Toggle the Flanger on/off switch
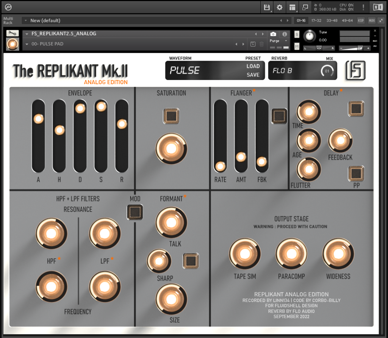388x338 pixels. tap(279, 116)
